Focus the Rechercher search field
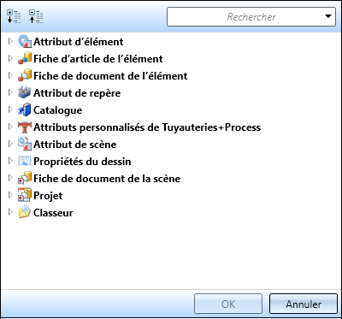This screenshot has width=342, height=319. [245, 17]
